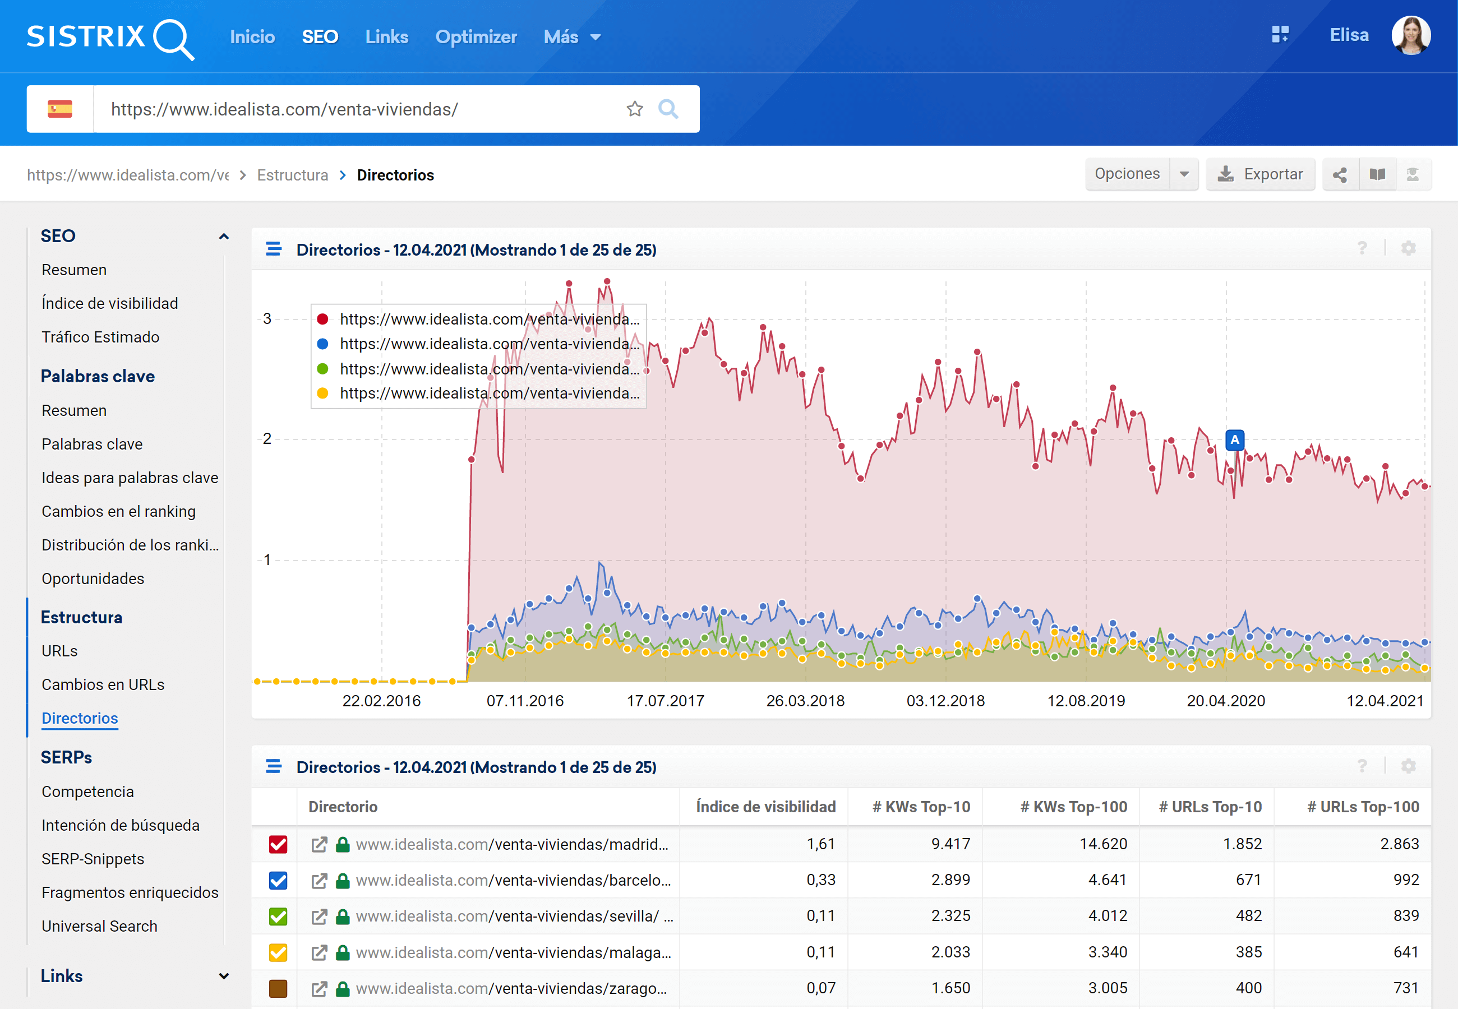Expand the Links sidebar section
Image resolution: width=1458 pixels, height=1009 pixels.
coord(223,976)
